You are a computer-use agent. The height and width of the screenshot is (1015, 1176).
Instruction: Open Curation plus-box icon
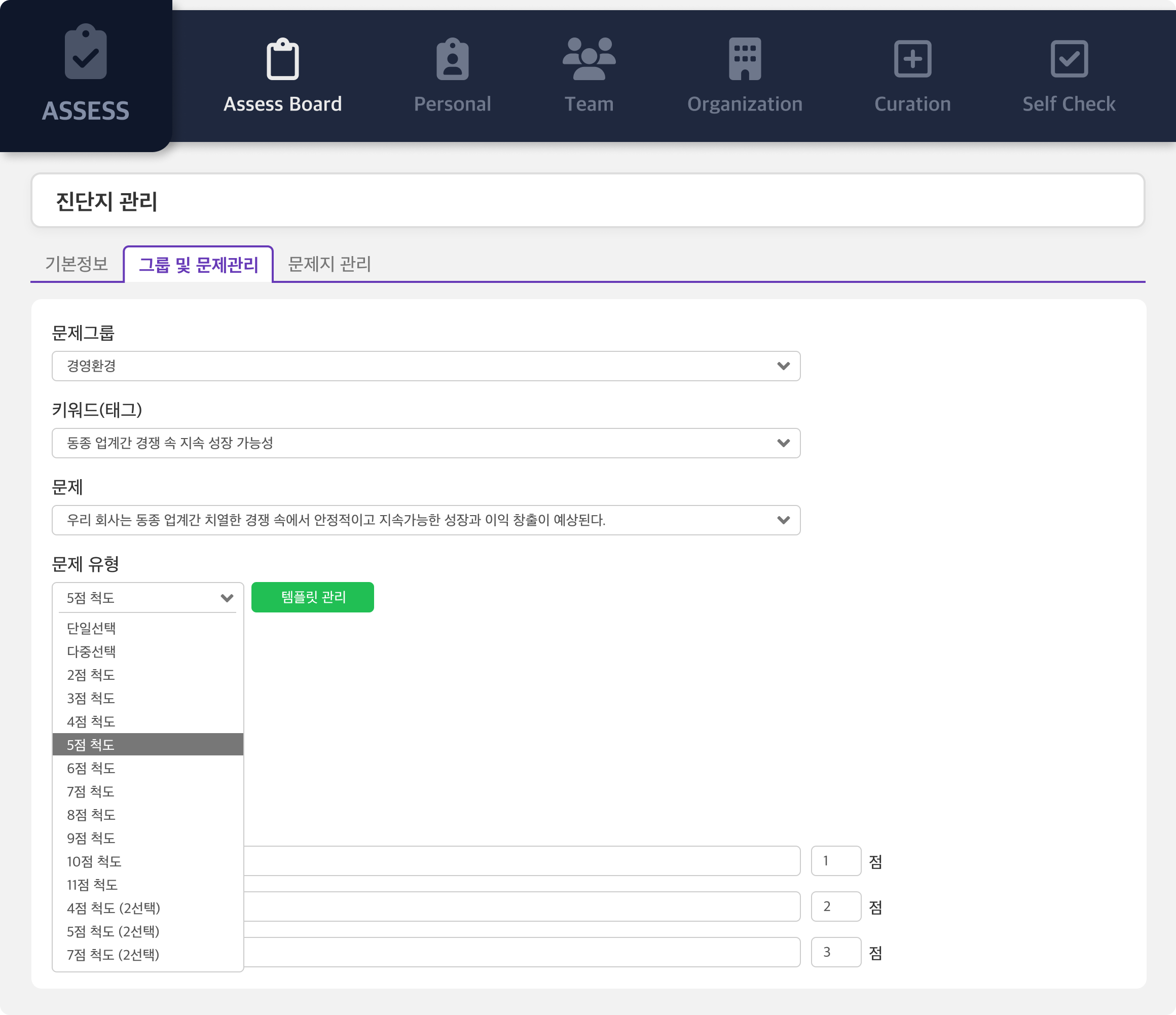pyautogui.click(x=912, y=59)
